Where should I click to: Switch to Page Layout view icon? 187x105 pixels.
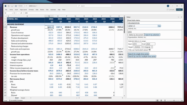click(161, 100)
